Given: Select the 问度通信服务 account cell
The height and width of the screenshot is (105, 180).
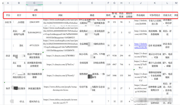Looking at the screenshot, I should [x=34, y=88].
